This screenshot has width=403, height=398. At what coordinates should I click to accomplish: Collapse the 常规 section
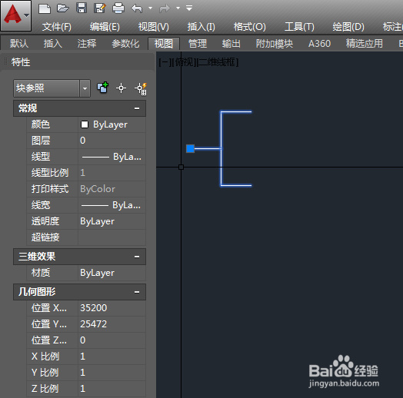click(137, 108)
